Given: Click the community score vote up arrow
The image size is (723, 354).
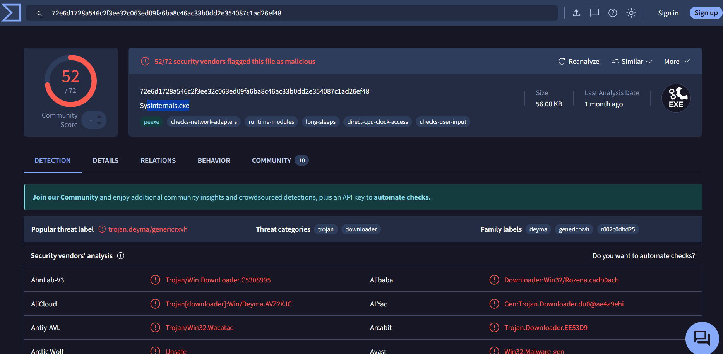Looking at the screenshot, I should click(x=99, y=116).
